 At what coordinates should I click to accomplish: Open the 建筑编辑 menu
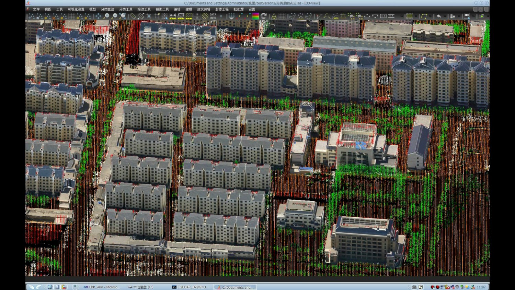point(204,9)
